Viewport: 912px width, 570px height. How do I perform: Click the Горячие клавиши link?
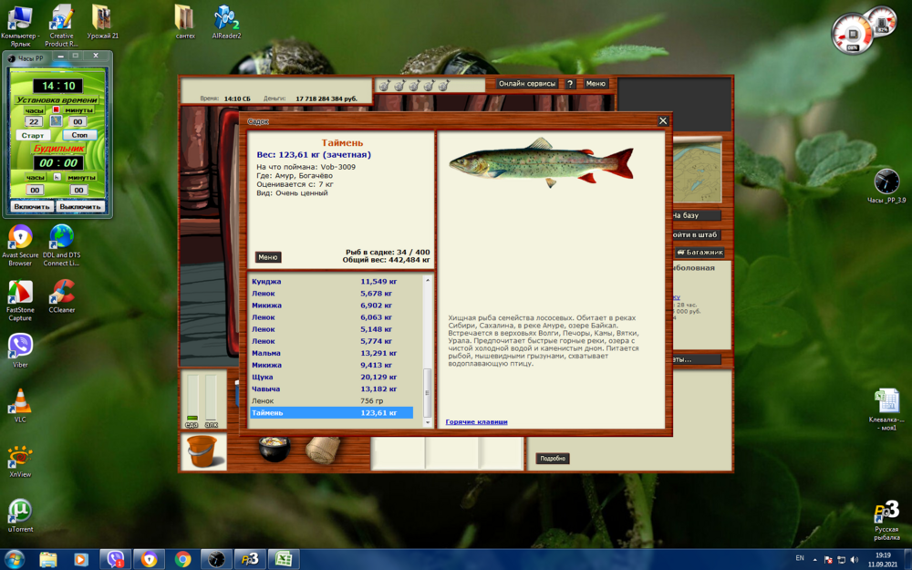[x=475, y=421]
